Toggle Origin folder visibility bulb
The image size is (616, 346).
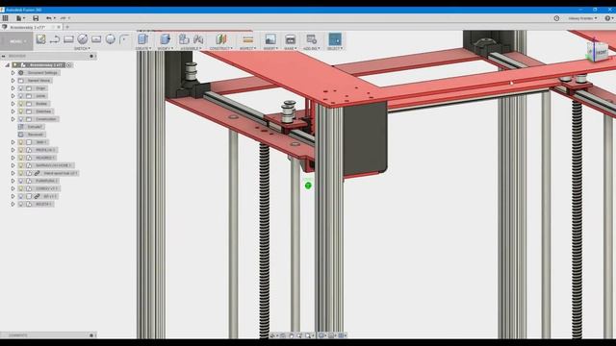click(x=21, y=88)
